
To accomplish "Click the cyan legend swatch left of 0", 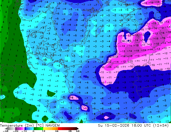I will coord(33,128).
